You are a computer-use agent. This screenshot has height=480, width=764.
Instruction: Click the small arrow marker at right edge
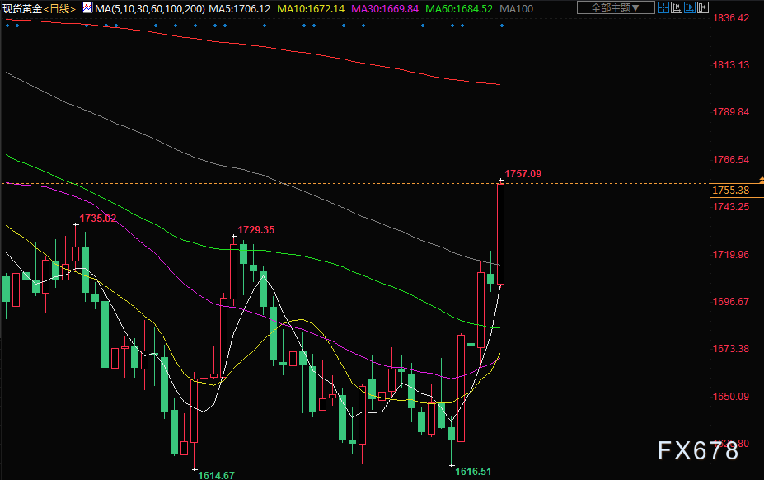(760, 179)
